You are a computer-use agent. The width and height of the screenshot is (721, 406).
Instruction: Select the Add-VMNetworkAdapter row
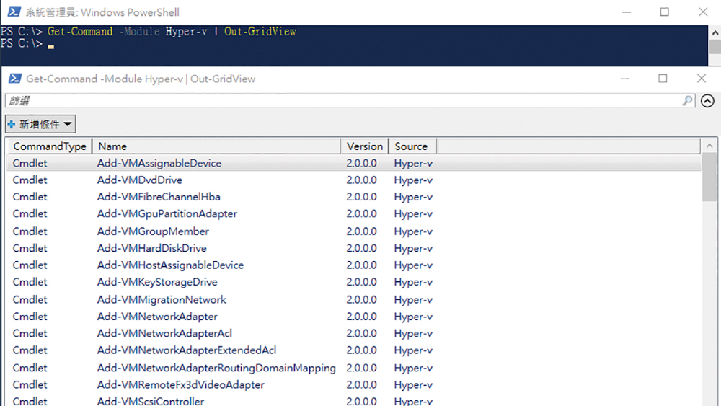pos(354,317)
